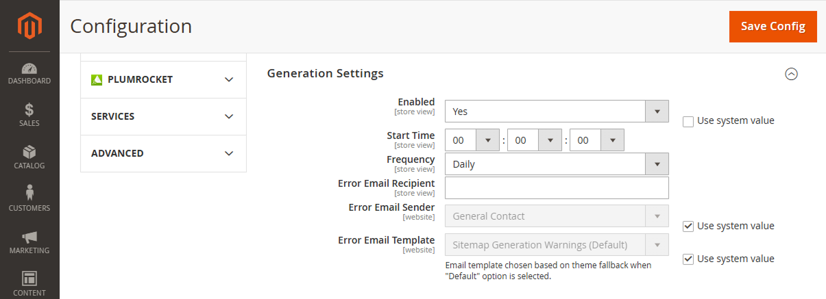Viewport: 826px width, 299px height.
Task: Uncheck Use system value for Error Email Template
Action: 688,259
